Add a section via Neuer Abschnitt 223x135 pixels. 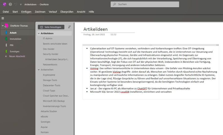pos(17,56)
